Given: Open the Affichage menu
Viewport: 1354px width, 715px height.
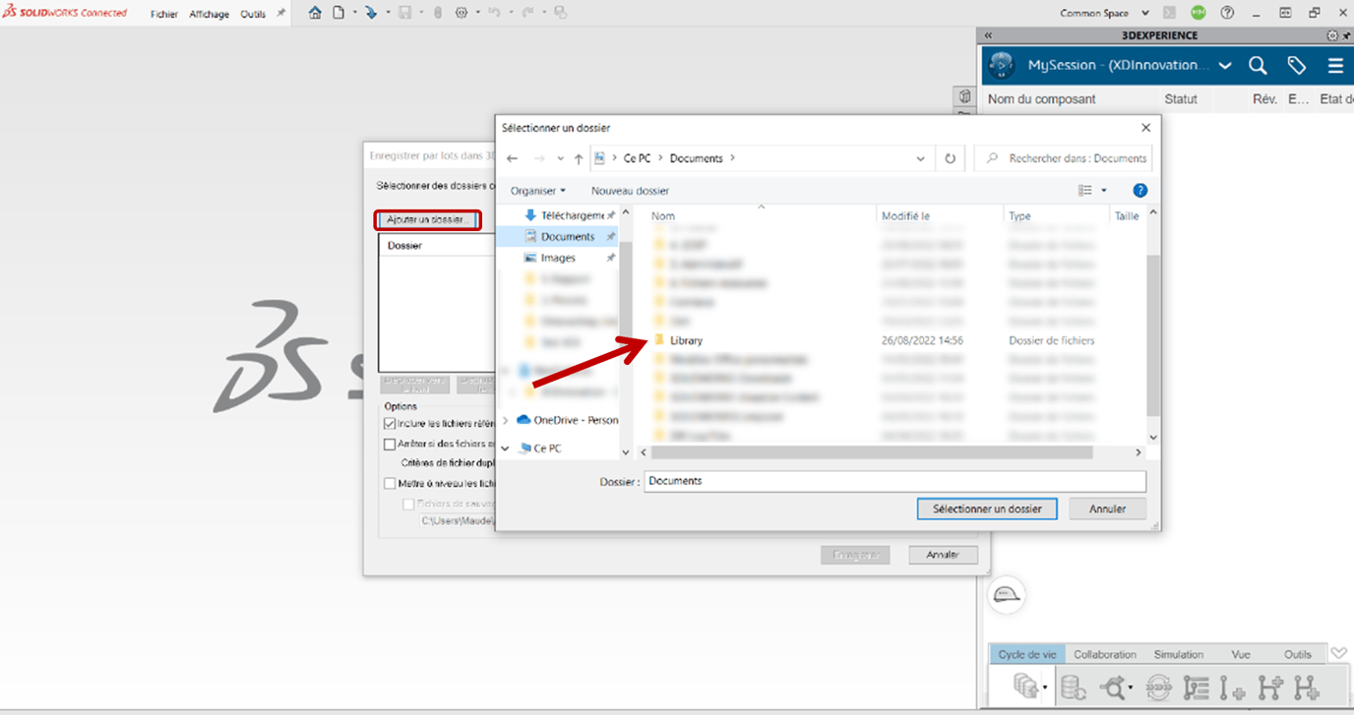Looking at the screenshot, I should coord(209,13).
